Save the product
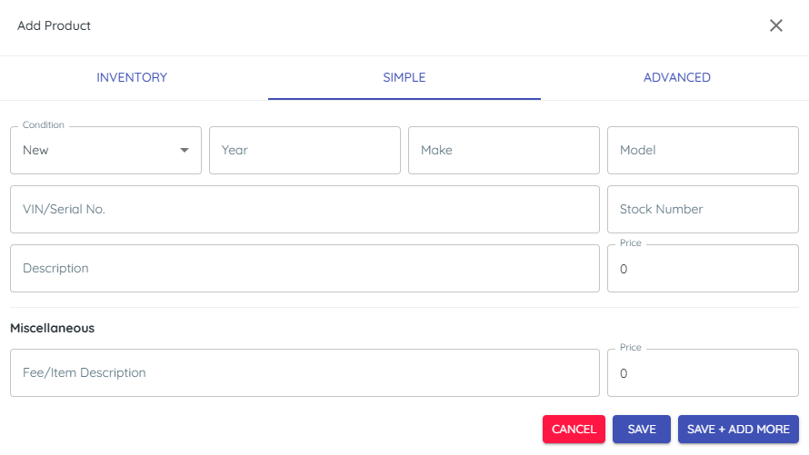The width and height of the screenshot is (809, 455). (642, 430)
